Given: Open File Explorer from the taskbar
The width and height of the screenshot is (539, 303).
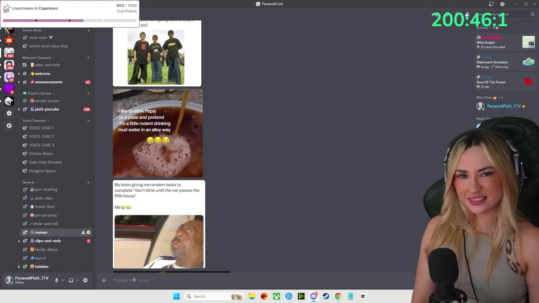Looking at the screenshot, I should [252, 296].
